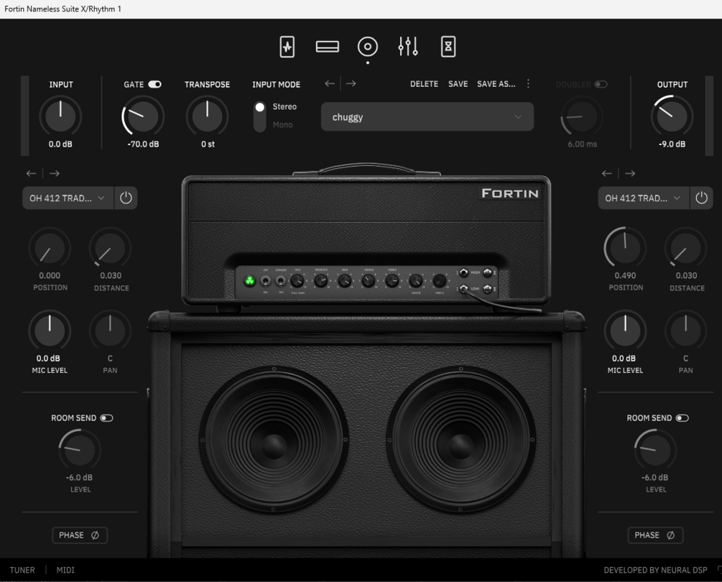722x582 pixels.
Task: Select previous impulse for right mic
Action: coord(607,173)
